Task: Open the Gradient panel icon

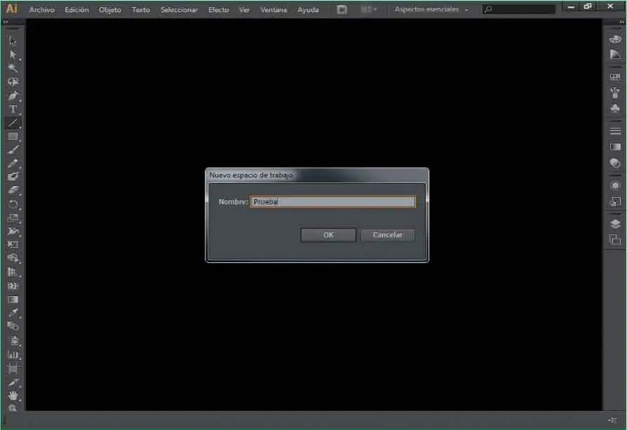Action: pyautogui.click(x=615, y=147)
